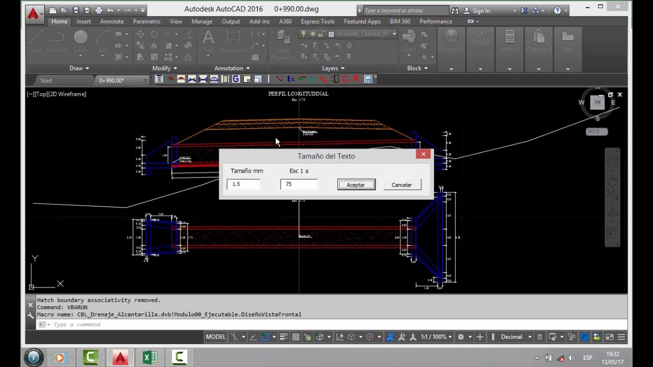Viewport: 653px width, 367px height.
Task: Click the Undo arrow icon
Action: coord(110,10)
